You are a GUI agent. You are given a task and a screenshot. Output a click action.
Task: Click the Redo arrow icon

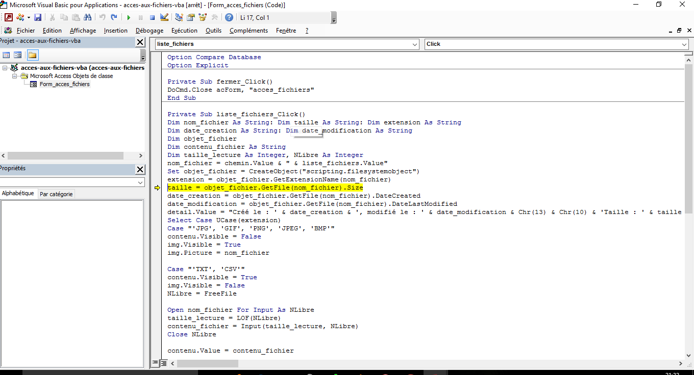click(114, 17)
